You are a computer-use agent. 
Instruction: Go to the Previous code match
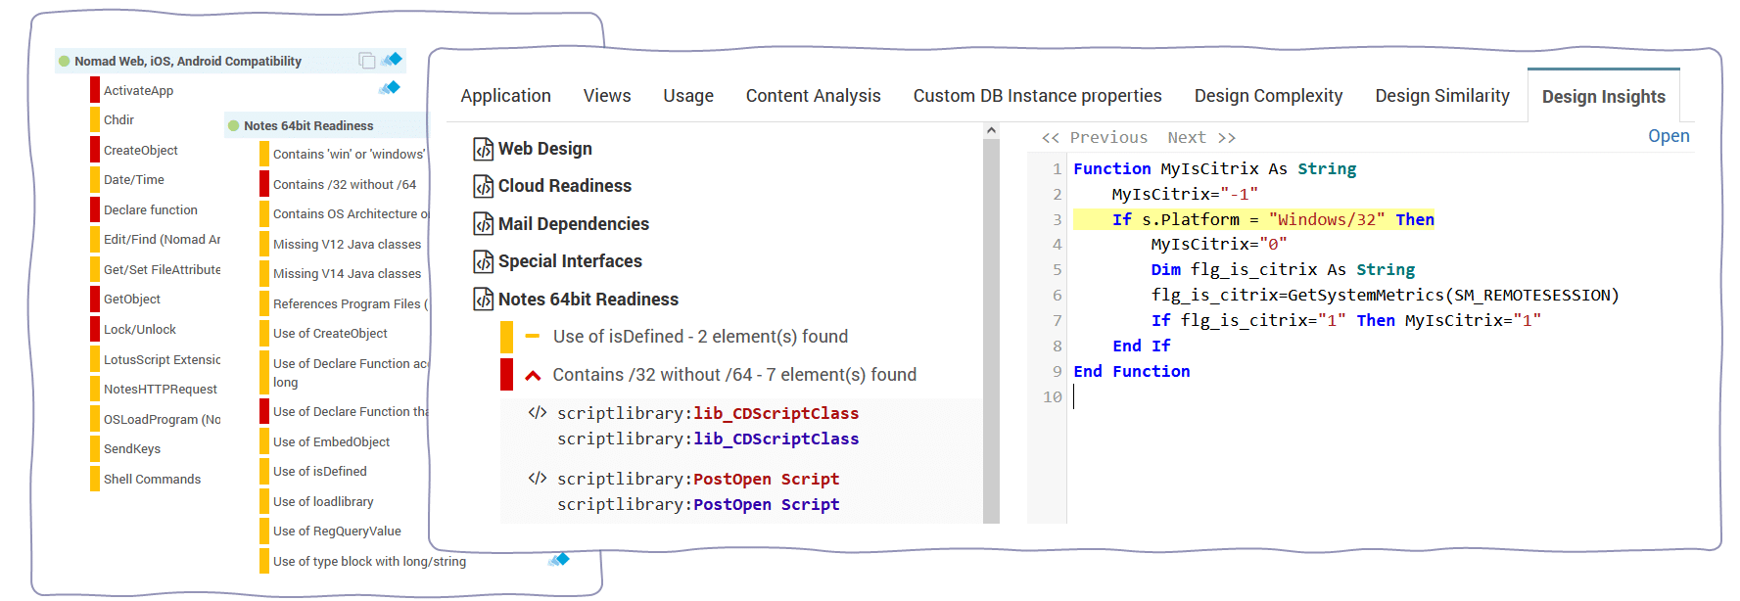1095,138
